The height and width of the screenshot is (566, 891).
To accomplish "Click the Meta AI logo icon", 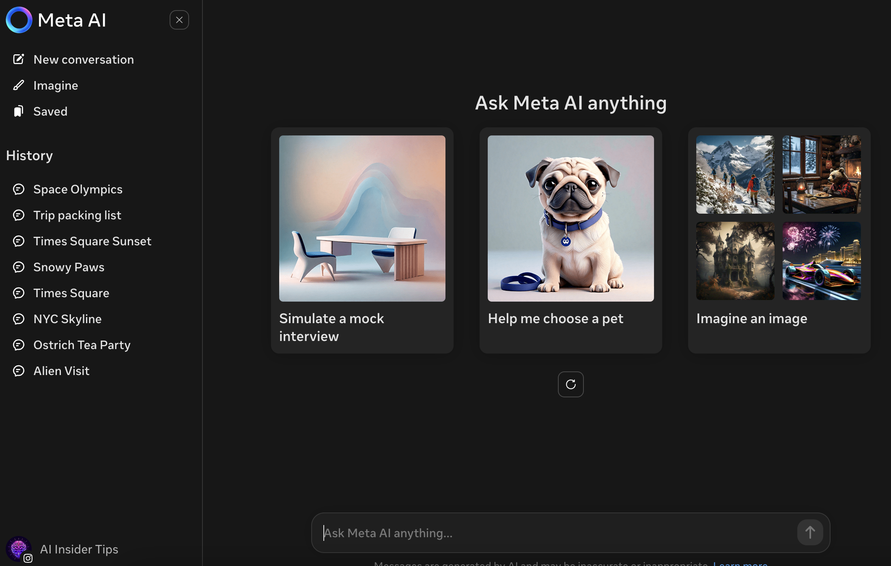I will [18, 20].
